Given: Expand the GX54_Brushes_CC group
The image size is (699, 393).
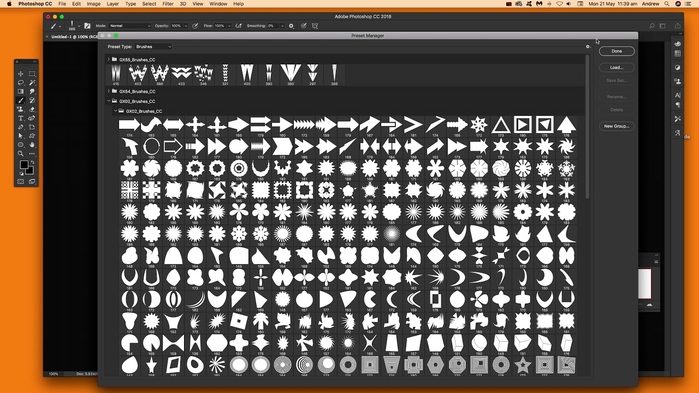Looking at the screenshot, I should (x=109, y=91).
